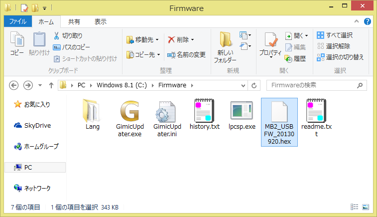The height and width of the screenshot is (217, 377).
Task: Select SkyDrive in the navigation pane
Action: (37, 125)
